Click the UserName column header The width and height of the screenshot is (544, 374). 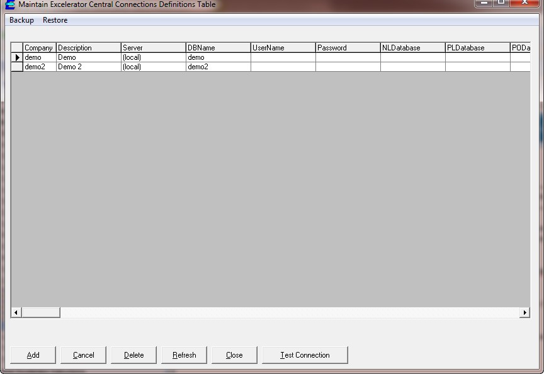click(283, 48)
